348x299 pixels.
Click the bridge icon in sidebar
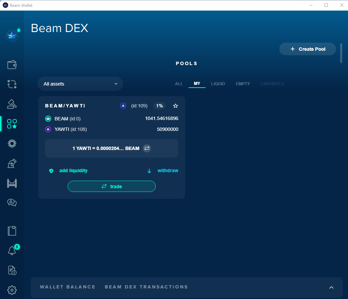tap(12, 183)
